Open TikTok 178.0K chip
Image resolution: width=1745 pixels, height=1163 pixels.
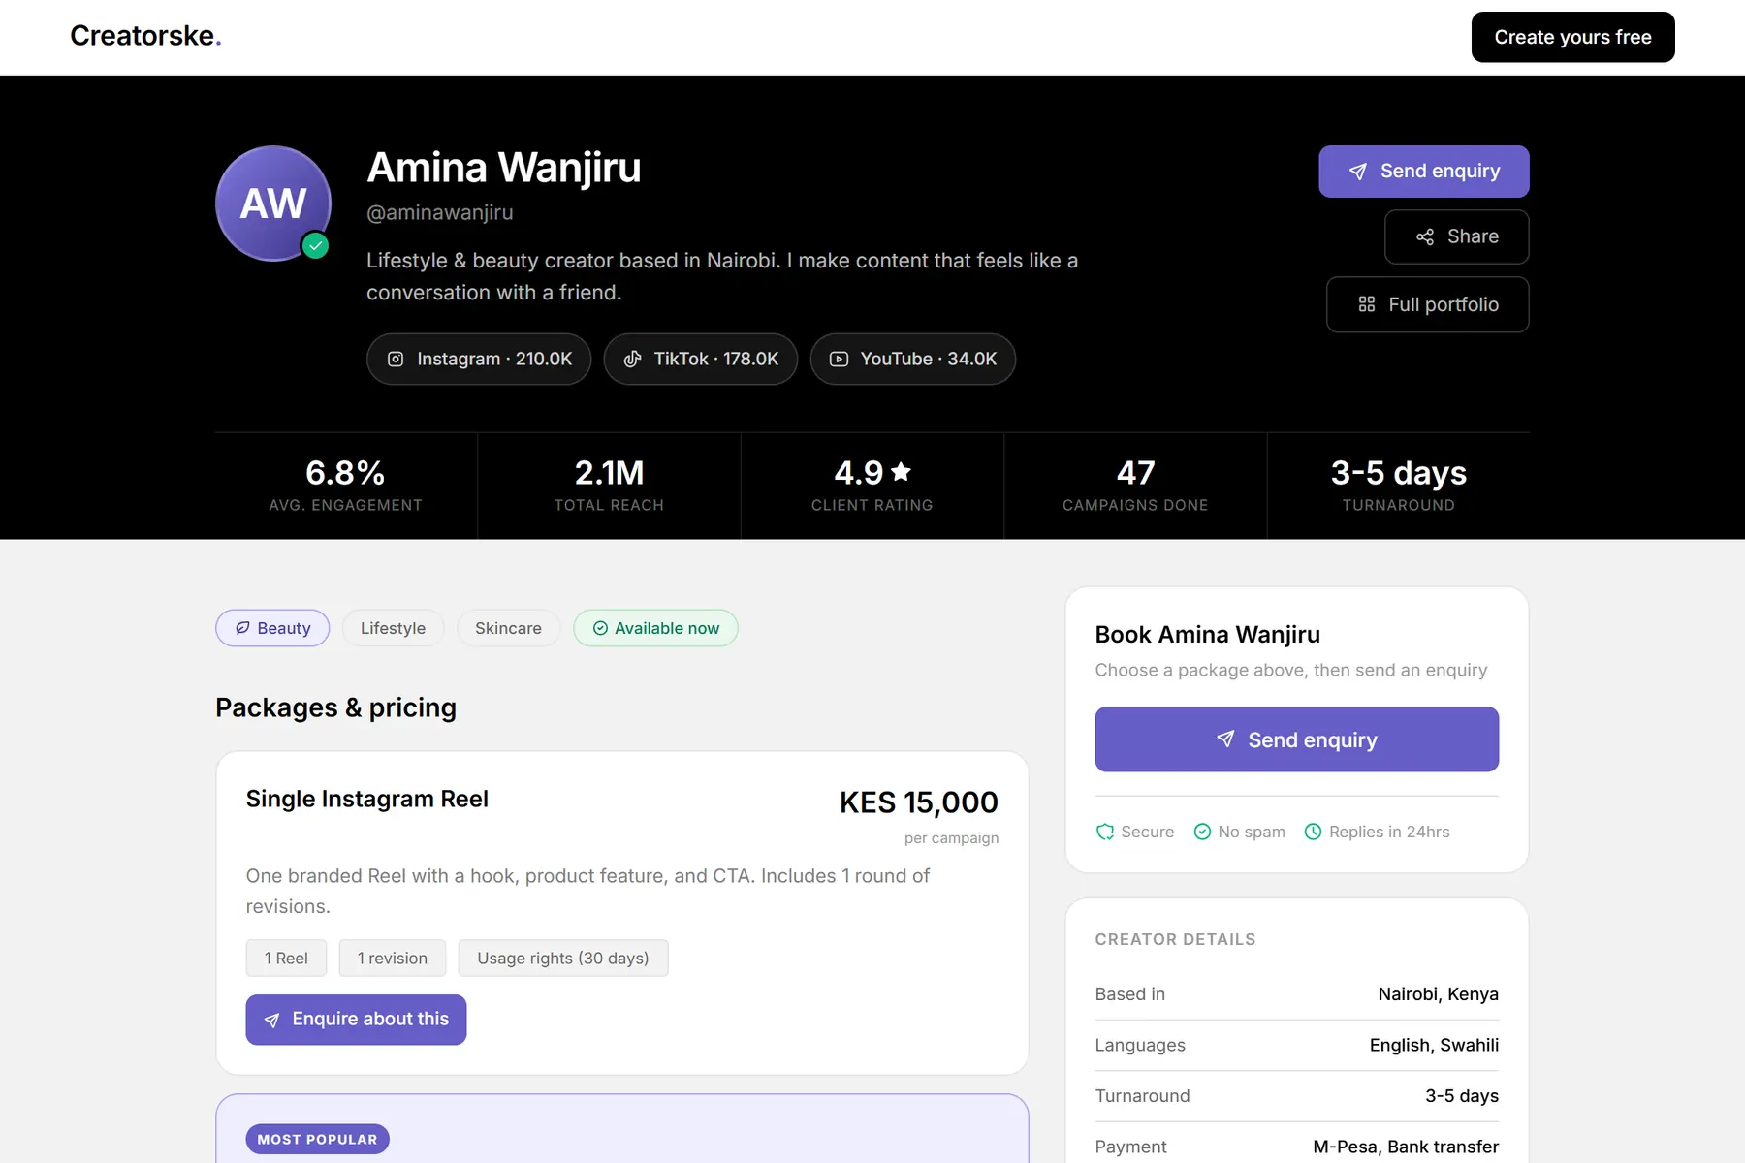click(x=700, y=359)
